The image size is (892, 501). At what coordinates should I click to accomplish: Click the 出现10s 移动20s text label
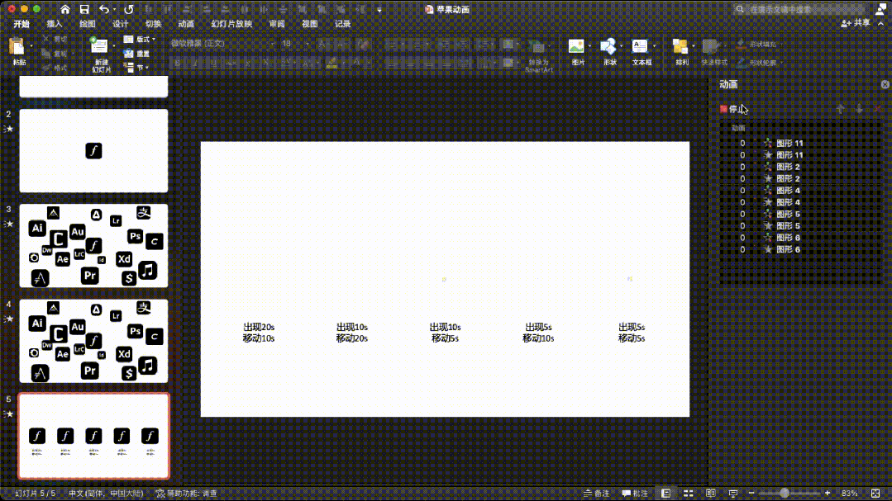pos(352,333)
